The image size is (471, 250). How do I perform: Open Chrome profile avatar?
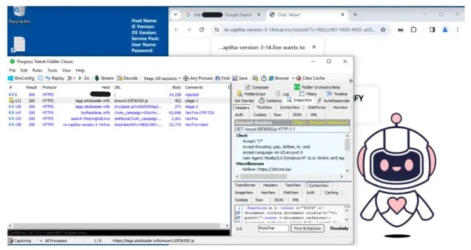[x=445, y=30]
